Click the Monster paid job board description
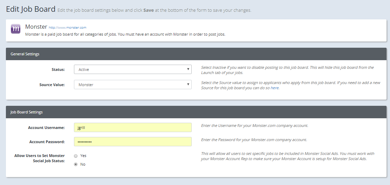The height and width of the screenshot is (185, 390). pos(125,34)
